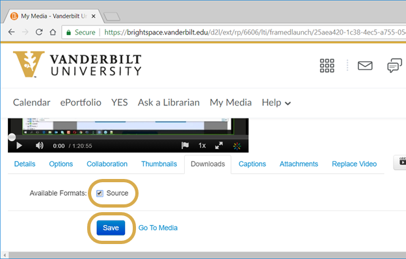Uncheck the Source format checkbox
The image size is (406, 259).
pyautogui.click(x=100, y=193)
